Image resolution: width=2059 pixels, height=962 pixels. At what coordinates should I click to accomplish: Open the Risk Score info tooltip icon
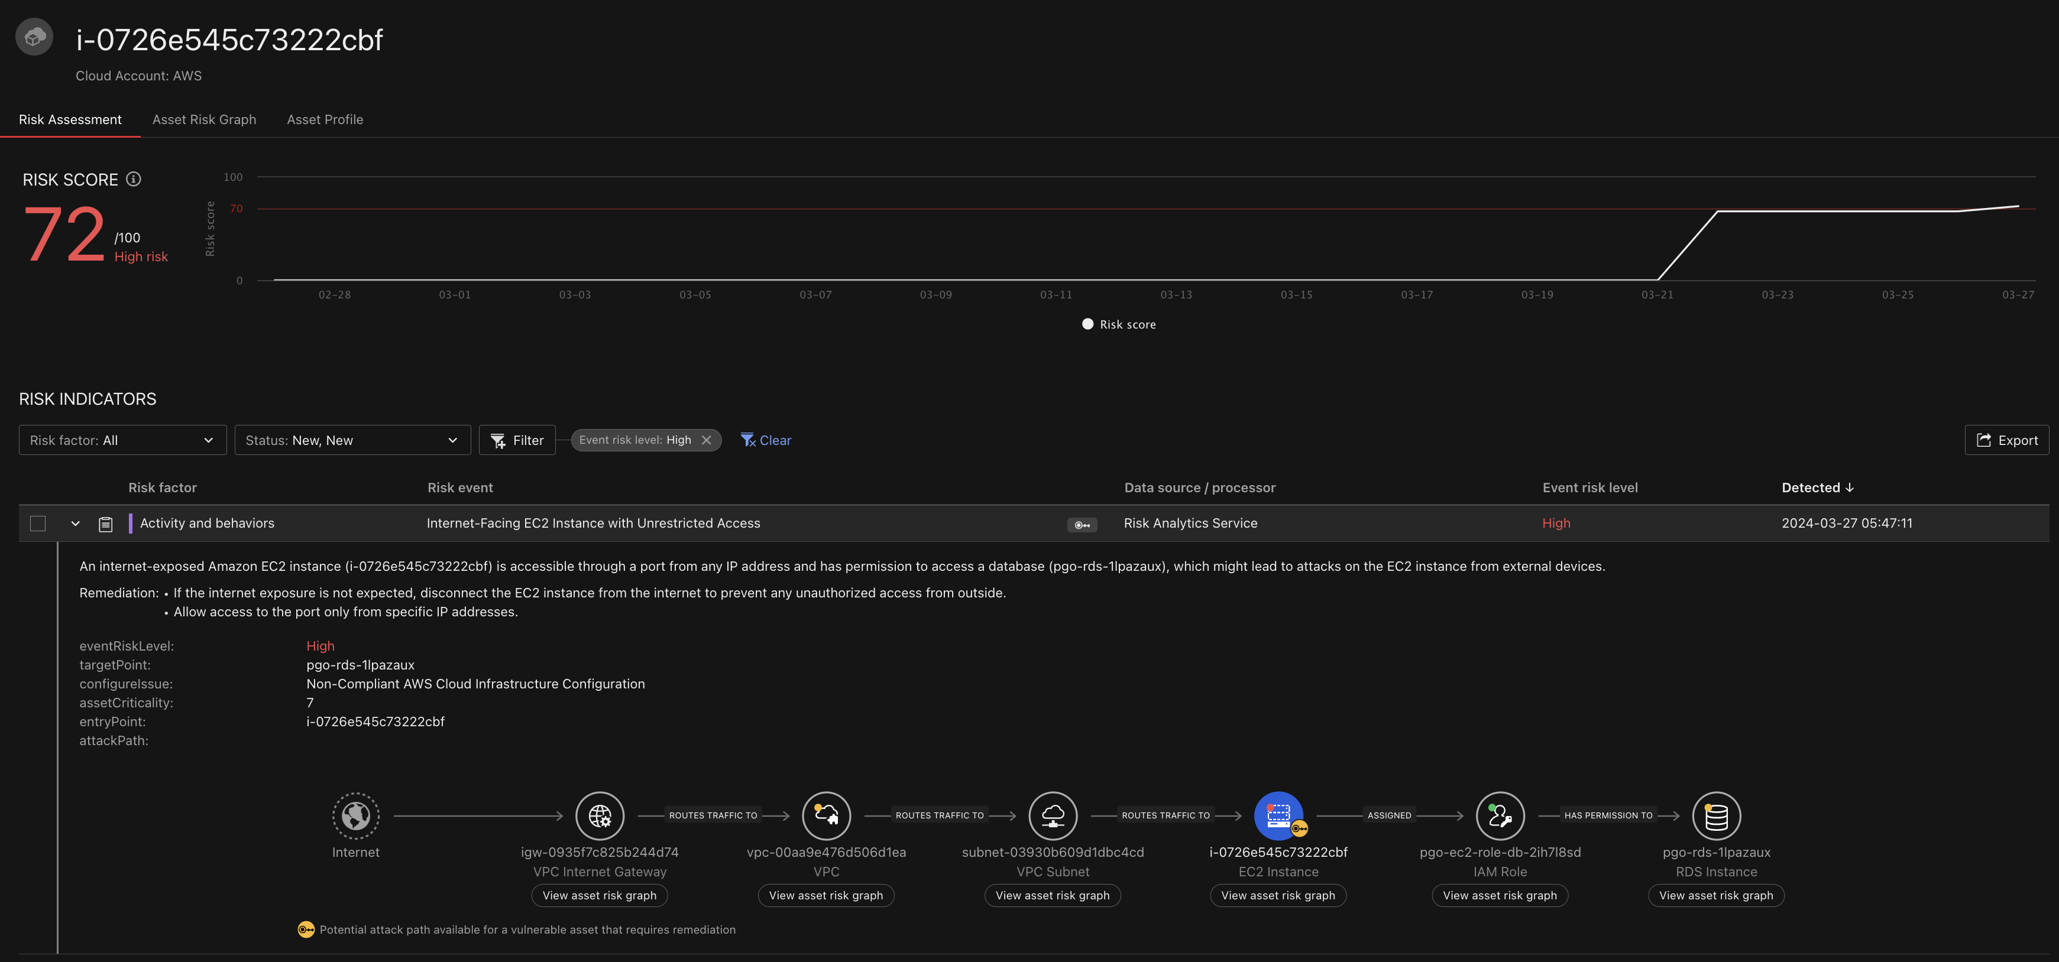(134, 179)
